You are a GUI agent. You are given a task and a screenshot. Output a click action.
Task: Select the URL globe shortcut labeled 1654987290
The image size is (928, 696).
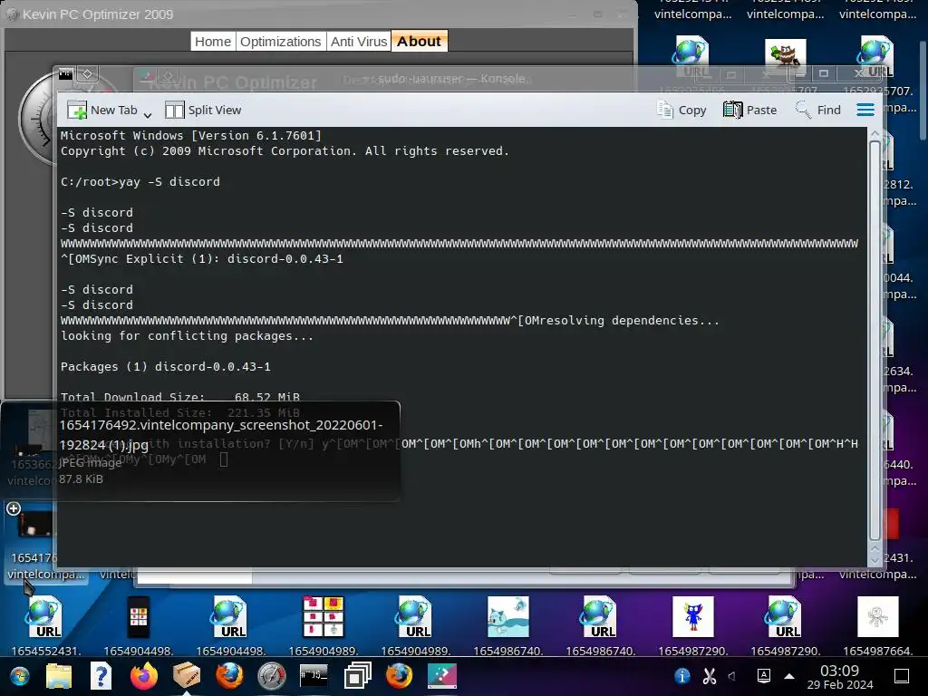pyautogui.click(x=786, y=626)
